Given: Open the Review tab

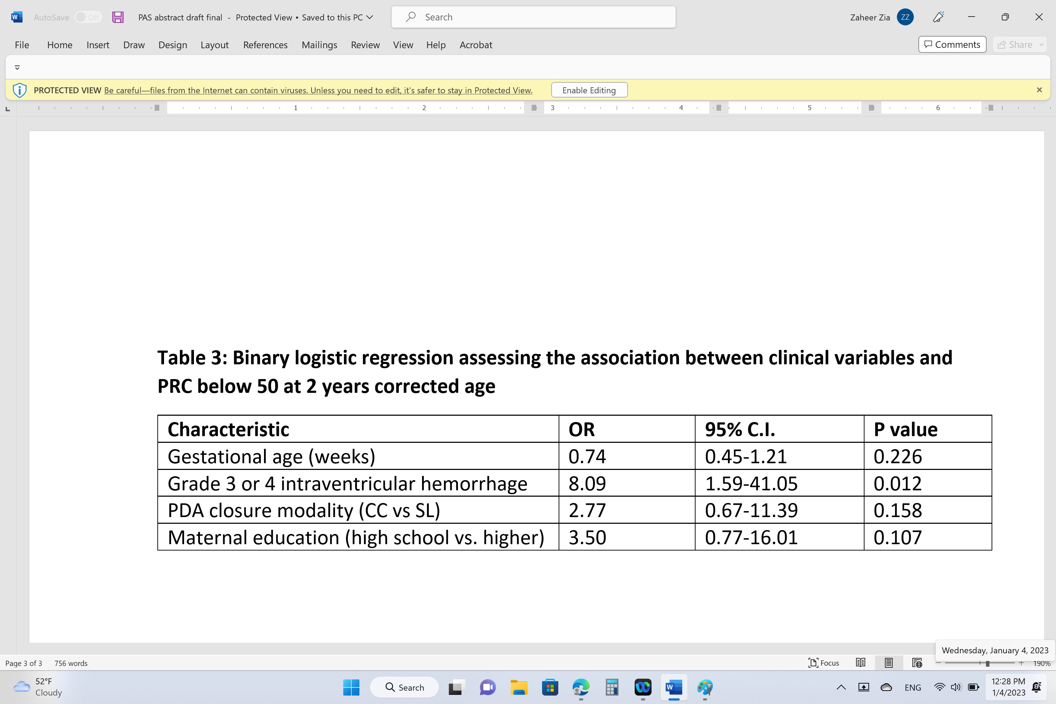Looking at the screenshot, I should coord(365,45).
